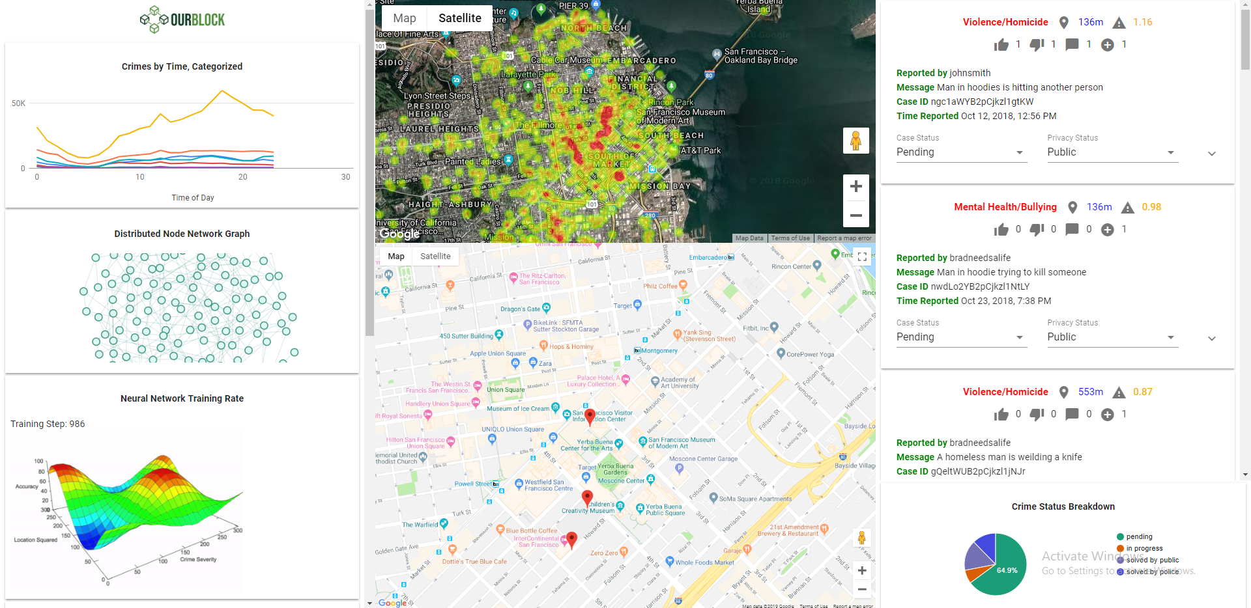Screen dimensions: 1251x608
Task: Click the OurBlock logo
Action: (182, 20)
